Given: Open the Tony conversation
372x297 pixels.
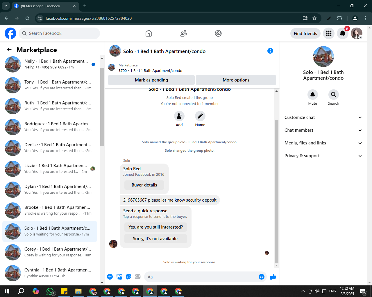Looking at the screenshot, I should click(50, 85).
